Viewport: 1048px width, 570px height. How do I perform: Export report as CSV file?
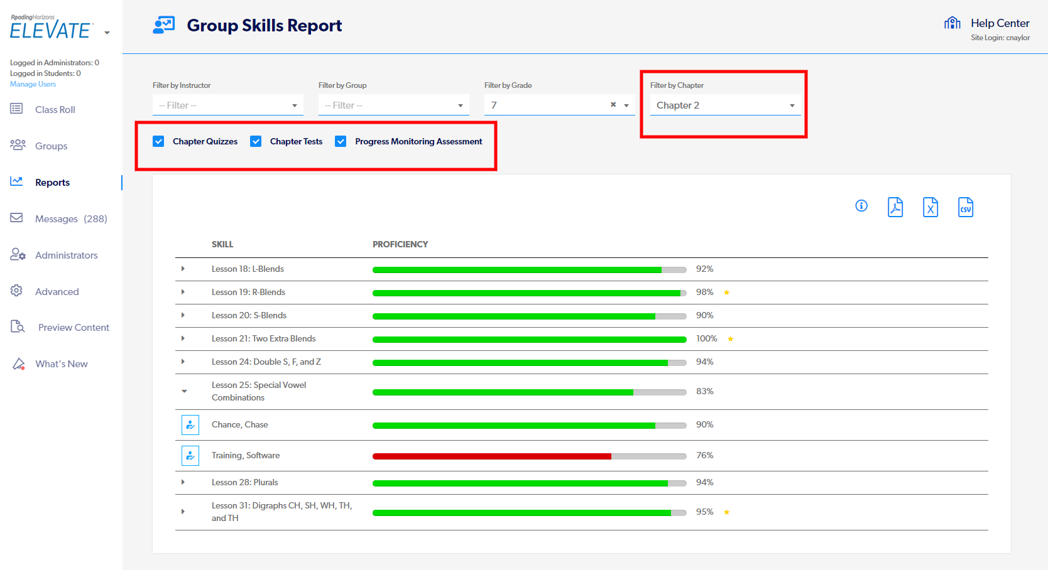[x=966, y=207]
